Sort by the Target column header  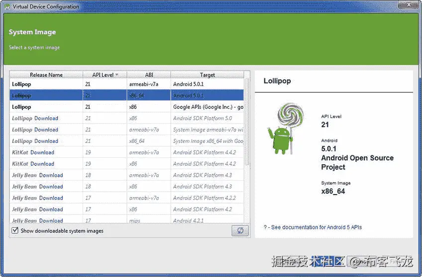point(207,74)
